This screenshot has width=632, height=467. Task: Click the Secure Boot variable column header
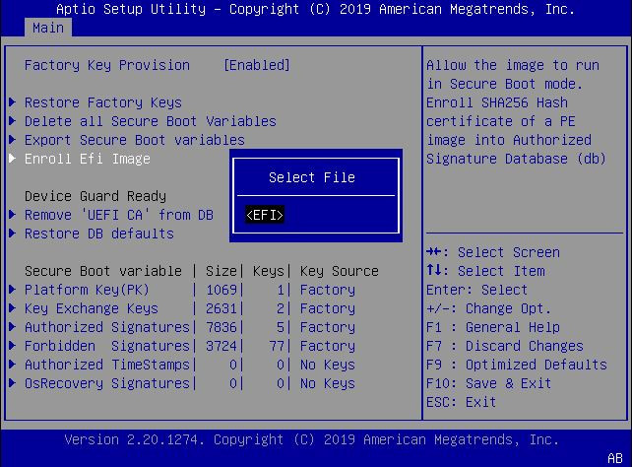103,271
